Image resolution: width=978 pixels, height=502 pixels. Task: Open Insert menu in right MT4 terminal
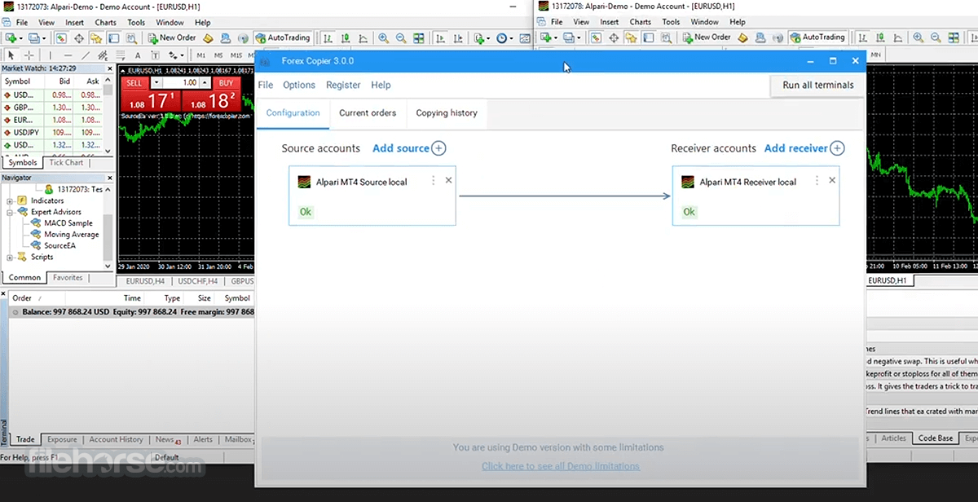610,22
